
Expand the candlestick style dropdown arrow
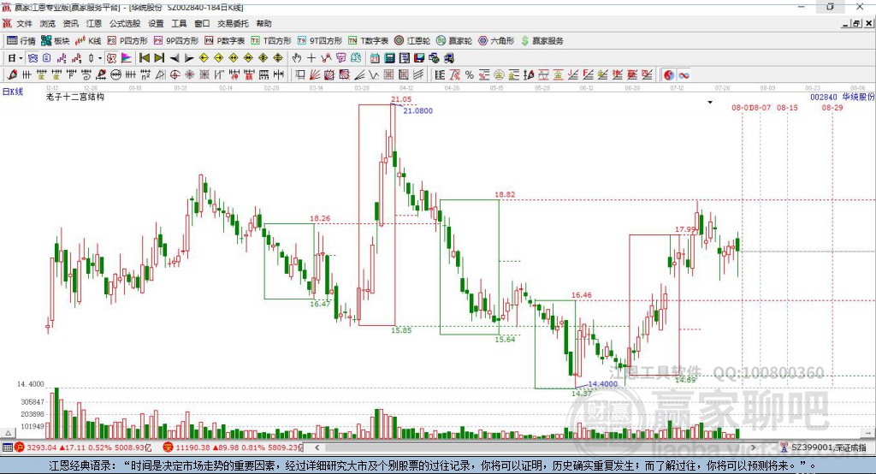100,58
